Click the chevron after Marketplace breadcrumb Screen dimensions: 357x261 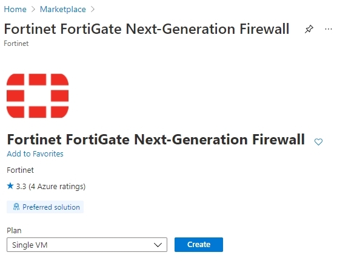coord(93,9)
